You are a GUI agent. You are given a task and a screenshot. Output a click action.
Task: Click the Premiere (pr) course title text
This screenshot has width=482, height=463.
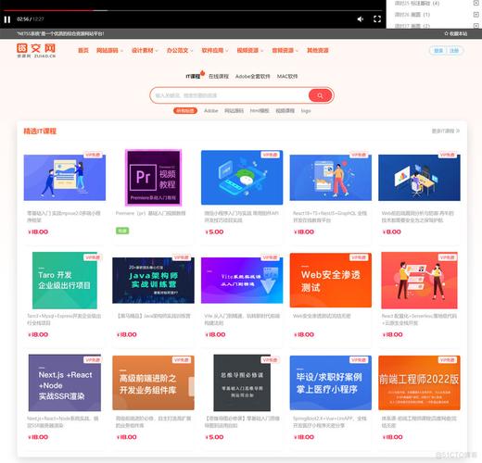tap(150, 213)
